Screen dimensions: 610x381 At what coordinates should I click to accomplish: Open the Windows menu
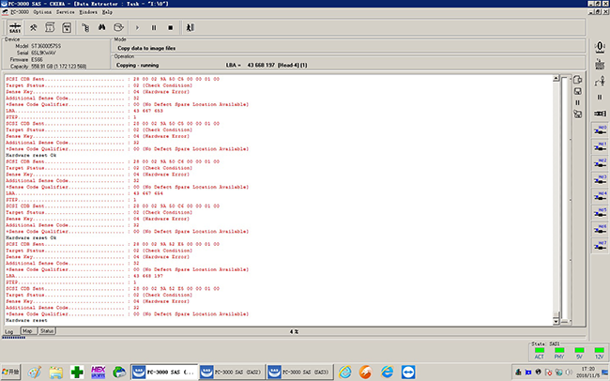(x=88, y=12)
